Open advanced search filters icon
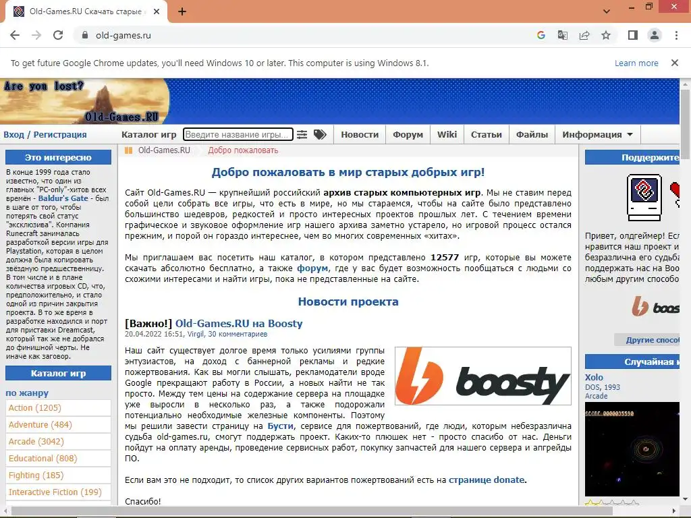Screen dimensions: 691x518 [302, 134]
